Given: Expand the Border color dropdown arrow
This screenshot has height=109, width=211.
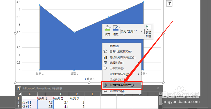Looking at the screenshot, I should [119, 28].
